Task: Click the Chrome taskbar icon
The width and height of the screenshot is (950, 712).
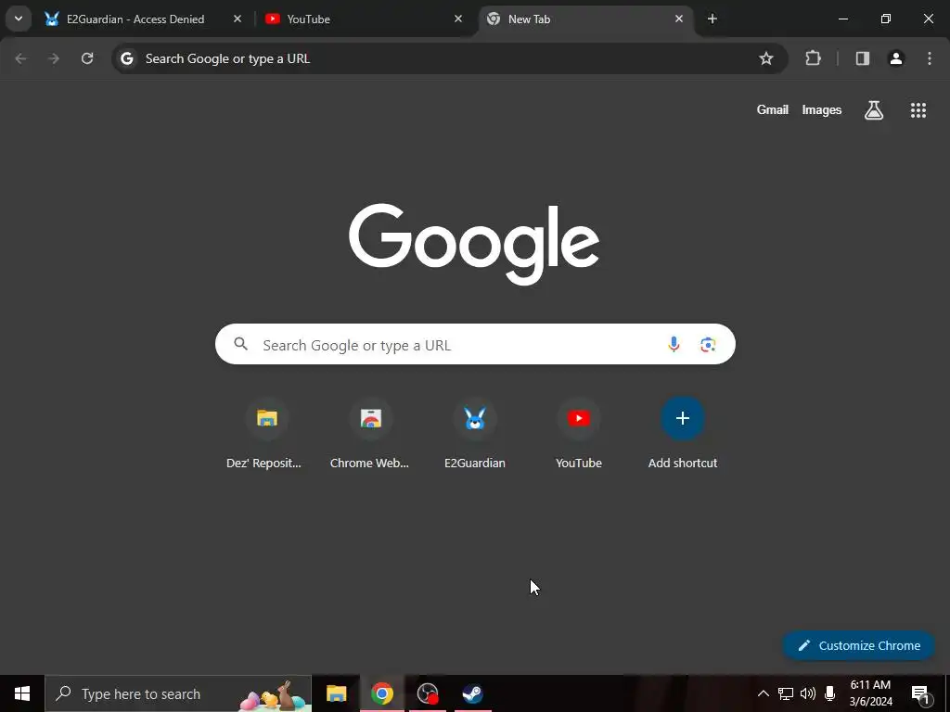Action: point(381,693)
